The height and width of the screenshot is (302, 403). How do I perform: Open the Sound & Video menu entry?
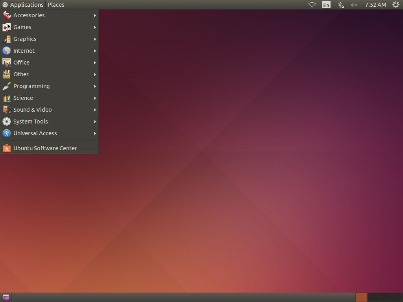click(49, 110)
